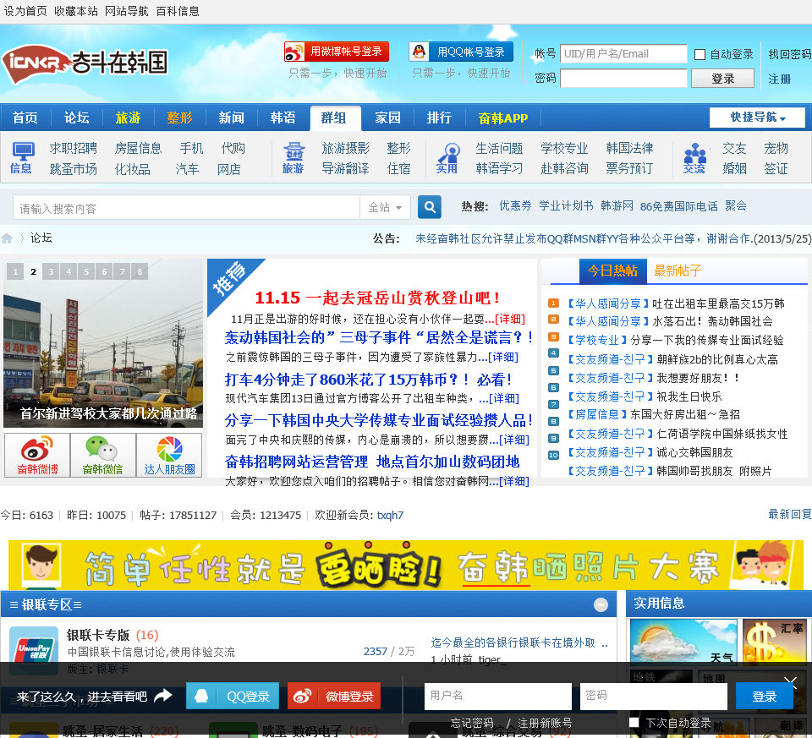Screen dimensions: 812x738
Task: Click the blue 登录 button in bottom bar
Action: (765, 696)
